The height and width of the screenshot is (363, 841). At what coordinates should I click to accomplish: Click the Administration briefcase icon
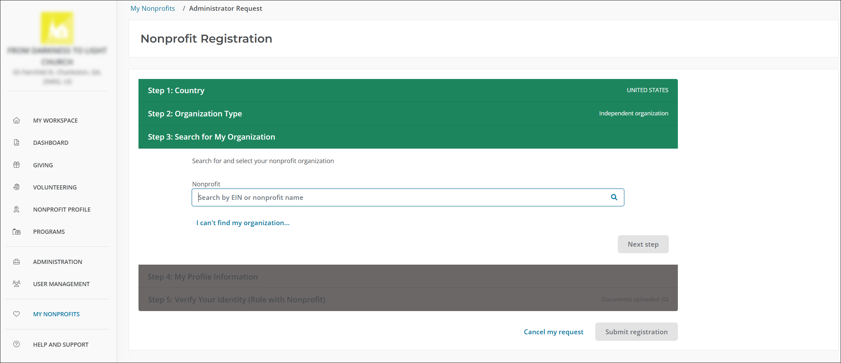point(16,262)
